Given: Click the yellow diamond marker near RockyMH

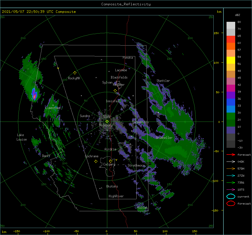Looking at the screenshot, I should 75,73.
